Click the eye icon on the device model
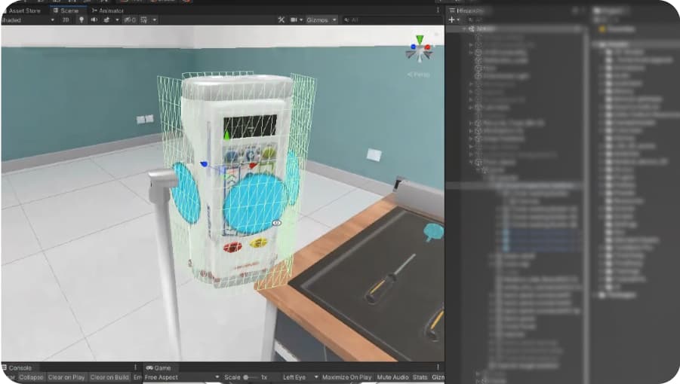Screen dimensions: 680x384 point(276,223)
